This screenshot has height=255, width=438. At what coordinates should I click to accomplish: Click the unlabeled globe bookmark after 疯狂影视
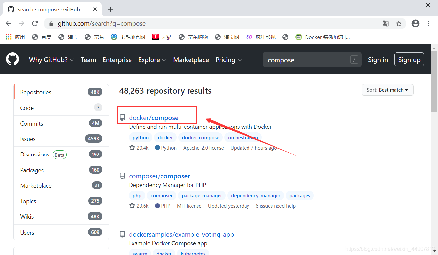(285, 37)
